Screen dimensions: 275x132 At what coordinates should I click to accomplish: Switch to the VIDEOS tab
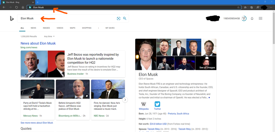tap(60, 28)
